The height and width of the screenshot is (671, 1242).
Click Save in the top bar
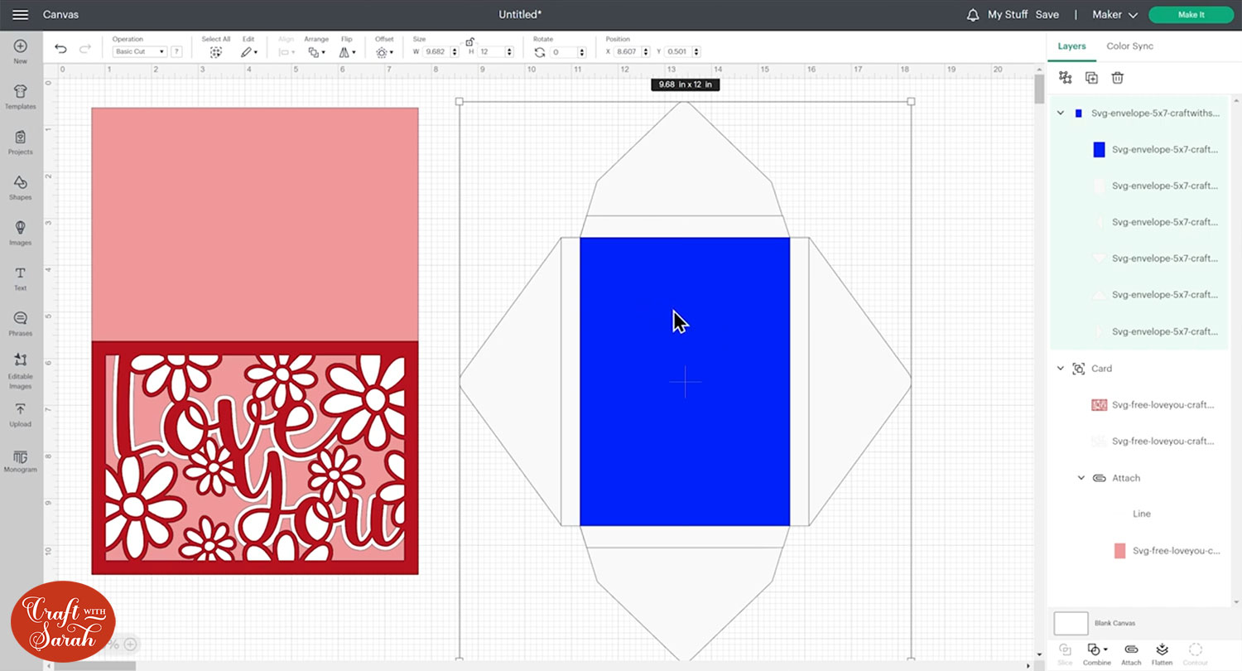(x=1047, y=15)
